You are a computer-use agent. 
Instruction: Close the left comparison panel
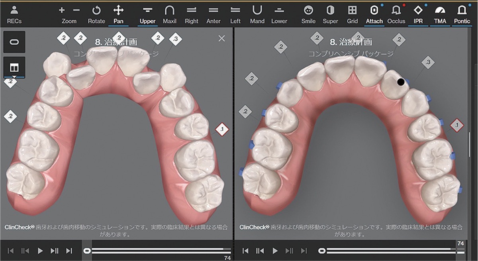pos(222,38)
